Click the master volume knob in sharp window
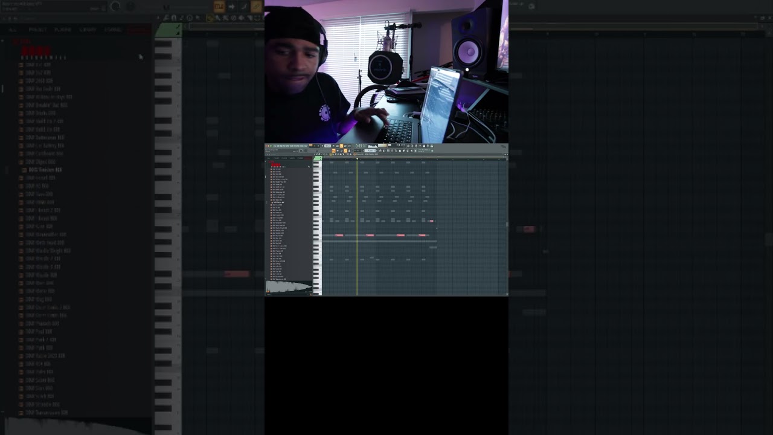Image resolution: width=773 pixels, height=435 pixels. tap(301, 150)
